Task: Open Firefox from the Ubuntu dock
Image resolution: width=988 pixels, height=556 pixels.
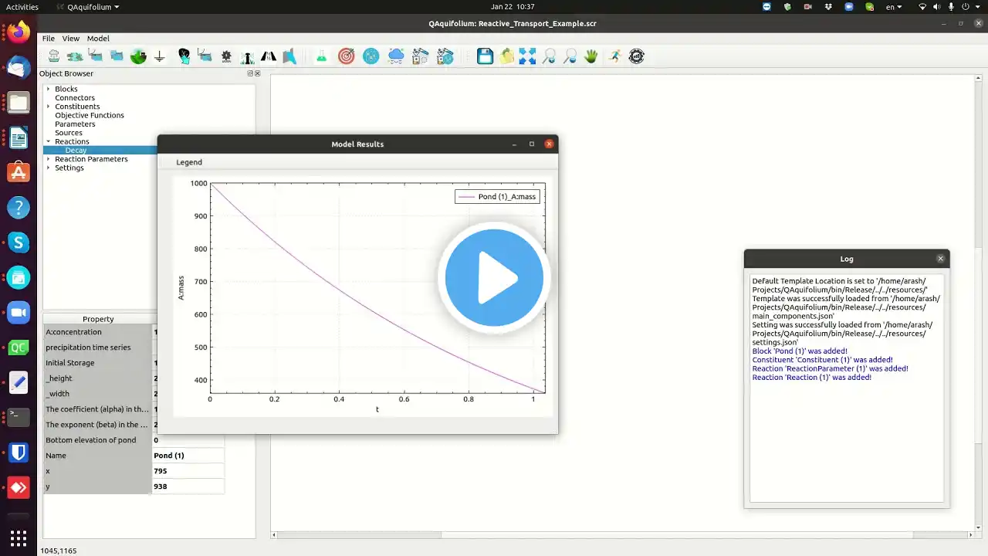Action: 19,32
